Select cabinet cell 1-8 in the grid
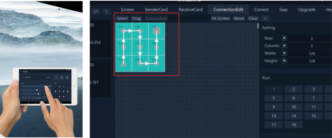The image size is (332, 138). tap(156, 47)
